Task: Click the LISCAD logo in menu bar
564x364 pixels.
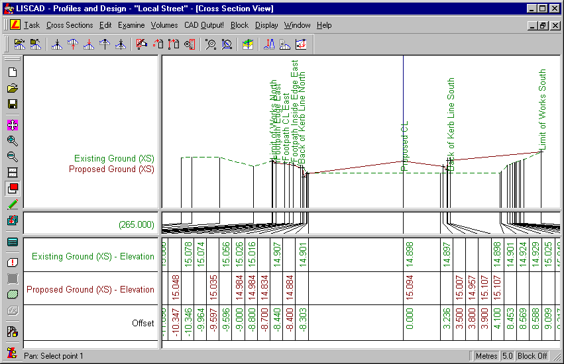Action: 15,24
